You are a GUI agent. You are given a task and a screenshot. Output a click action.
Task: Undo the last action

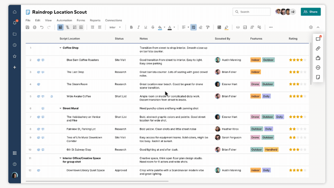tap(42, 27)
